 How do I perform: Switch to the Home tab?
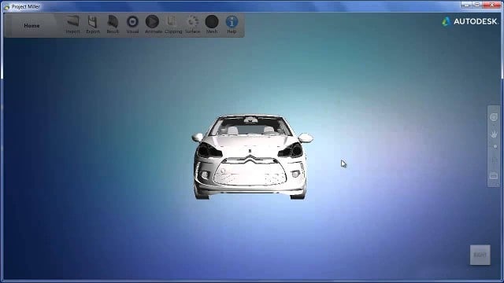[31, 26]
